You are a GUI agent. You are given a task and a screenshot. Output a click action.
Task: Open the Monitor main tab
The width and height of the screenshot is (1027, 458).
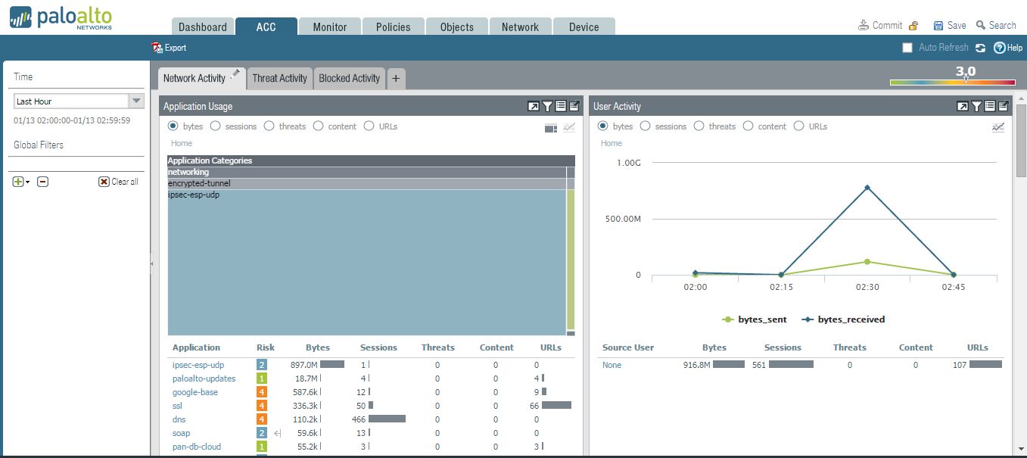pos(329,26)
